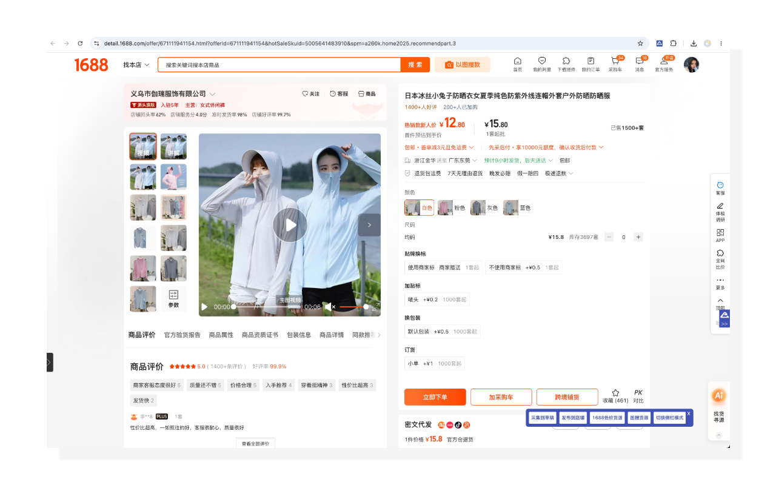
Task: Click the 下载插件 puzzle icon
Action: pyautogui.click(x=566, y=64)
